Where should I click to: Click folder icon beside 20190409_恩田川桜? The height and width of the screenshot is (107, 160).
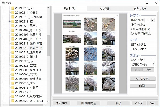pyautogui.click(x=13, y=39)
